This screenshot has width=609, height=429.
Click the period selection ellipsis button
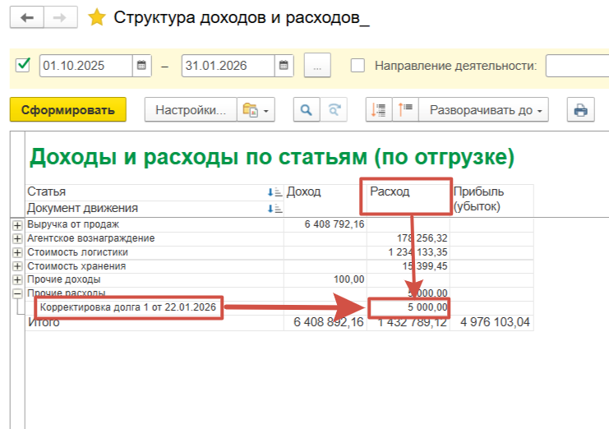(316, 66)
